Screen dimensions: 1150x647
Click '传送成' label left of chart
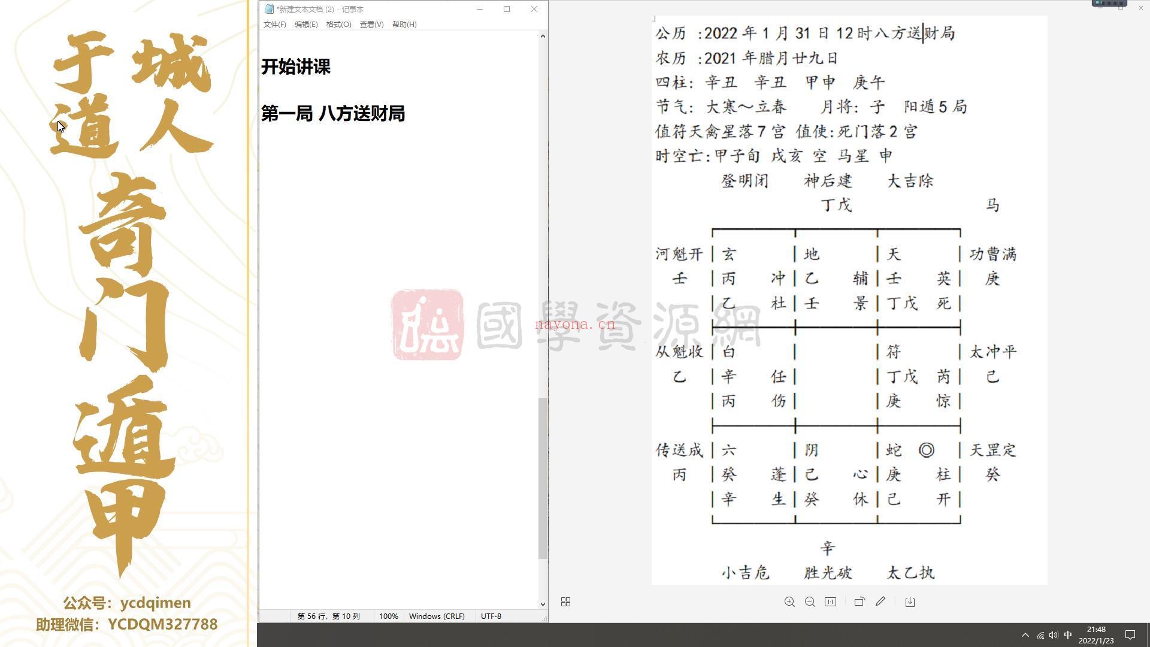pyautogui.click(x=679, y=450)
